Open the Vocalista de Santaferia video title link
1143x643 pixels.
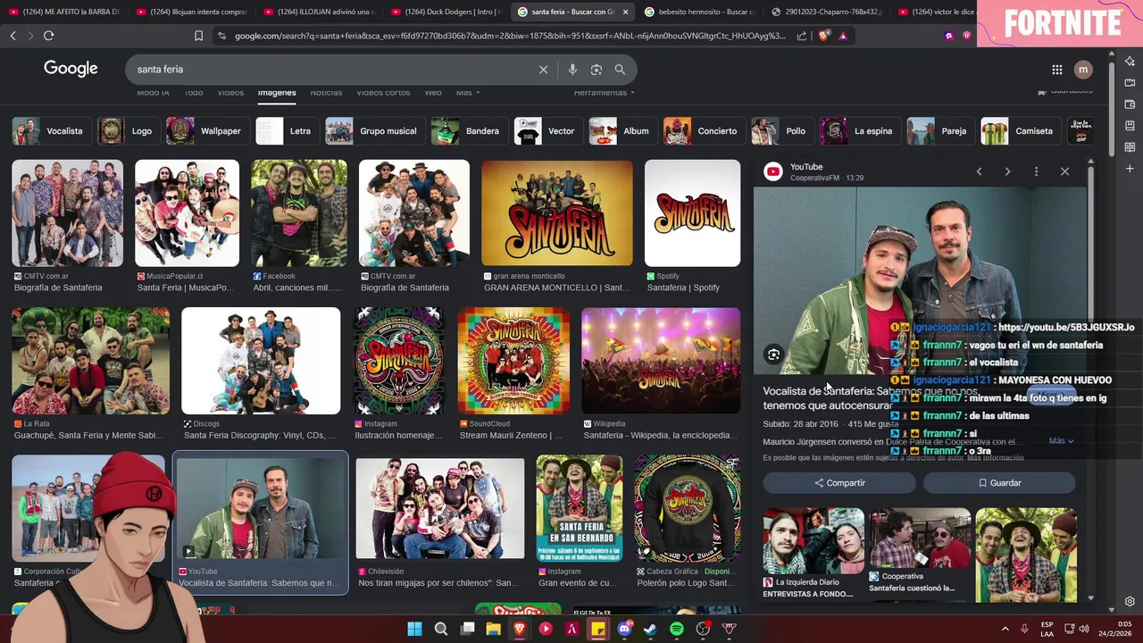[870, 398]
